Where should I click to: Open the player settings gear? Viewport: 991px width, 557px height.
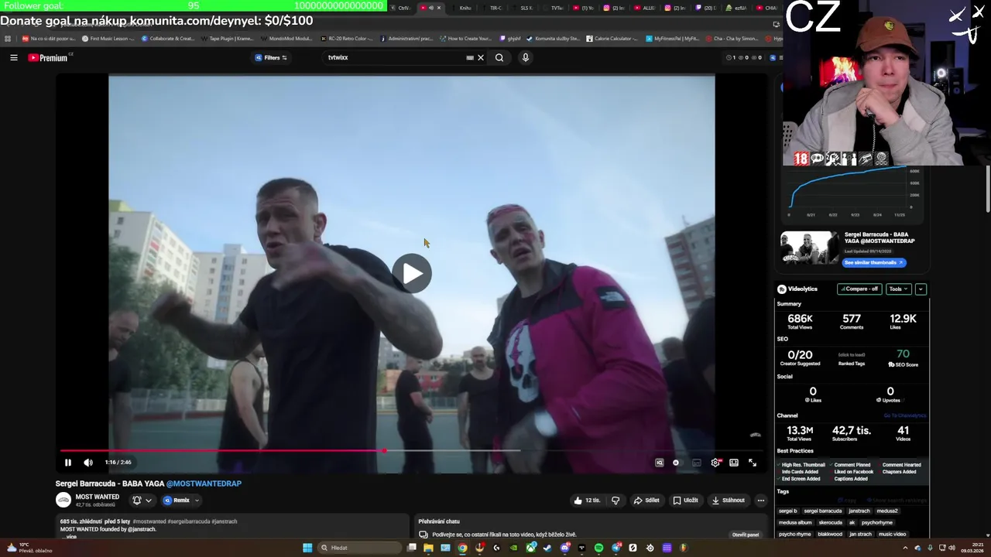click(715, 463)
